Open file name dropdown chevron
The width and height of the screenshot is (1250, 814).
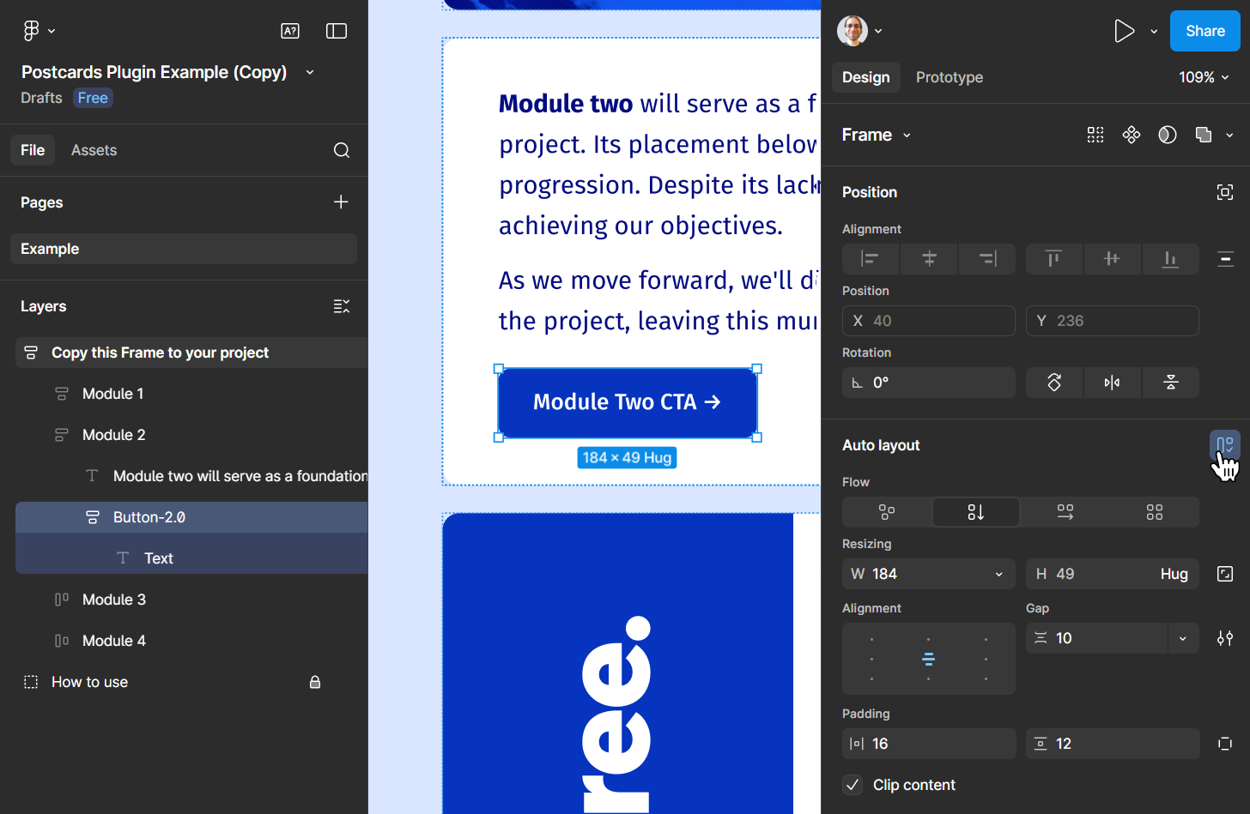[x=310, y=72]
